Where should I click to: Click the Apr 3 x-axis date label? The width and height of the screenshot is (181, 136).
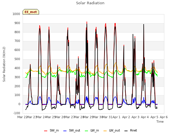click(135, 117)
